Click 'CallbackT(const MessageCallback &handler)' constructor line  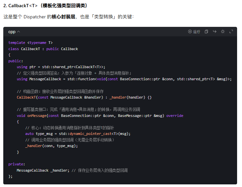84,97
